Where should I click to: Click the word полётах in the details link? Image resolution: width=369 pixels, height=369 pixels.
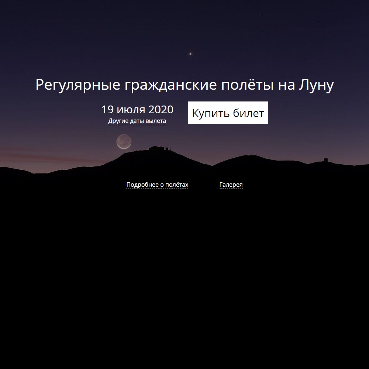pos(176,185)
